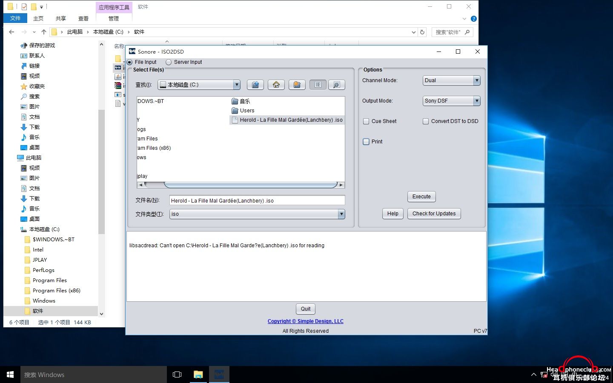
Task: Click the 应用程序工具 contextual tab
Action: 114,7
